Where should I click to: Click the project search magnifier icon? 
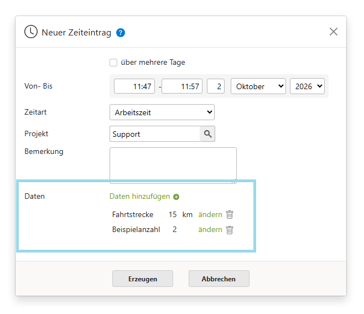[x=207, y=134]
